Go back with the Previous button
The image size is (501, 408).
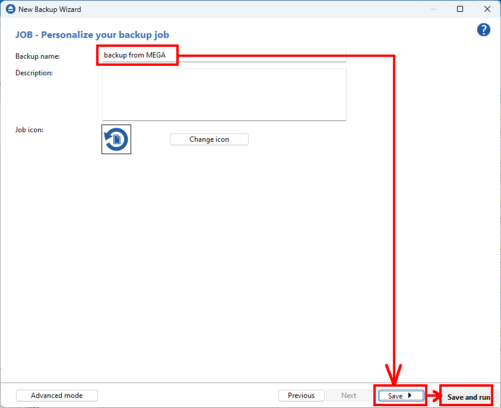coord(301,396)
